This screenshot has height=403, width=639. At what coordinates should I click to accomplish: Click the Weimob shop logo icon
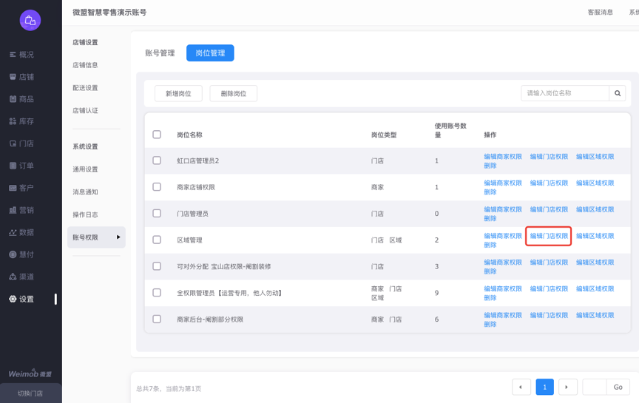(30, 21)
